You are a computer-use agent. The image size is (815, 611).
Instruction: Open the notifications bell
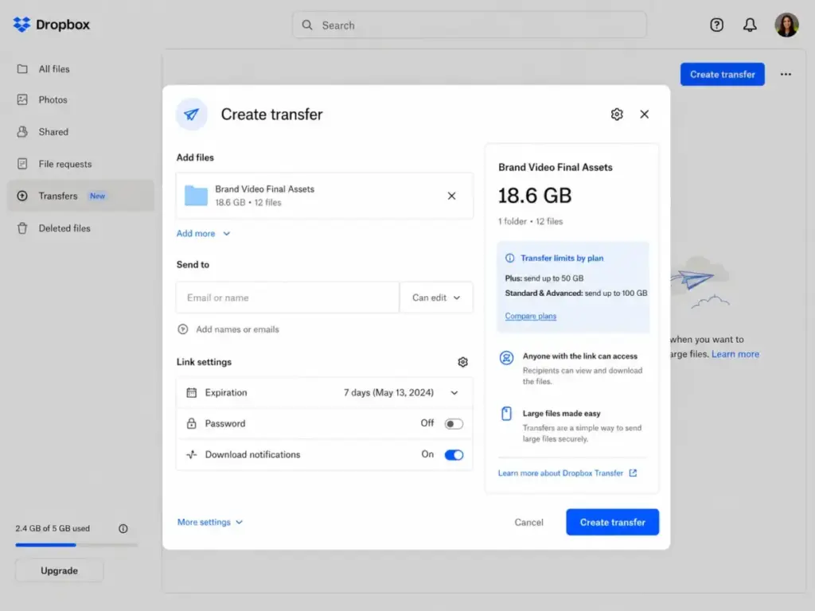(750, 25)
